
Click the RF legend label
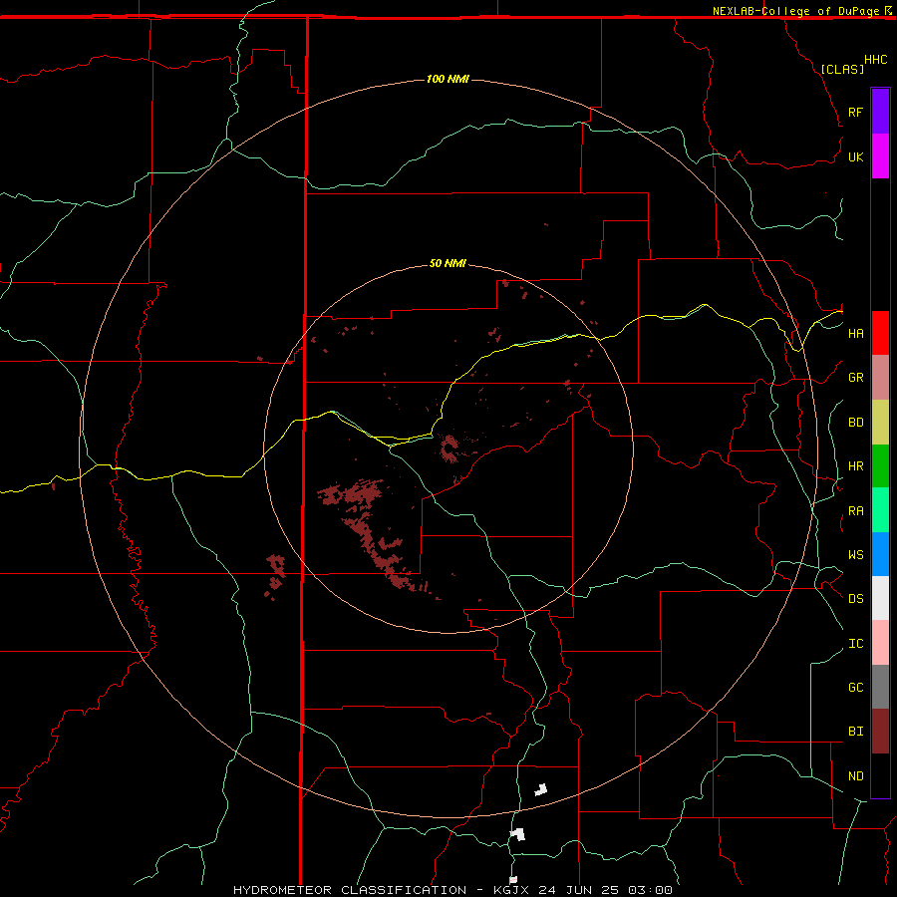[855, 113]
